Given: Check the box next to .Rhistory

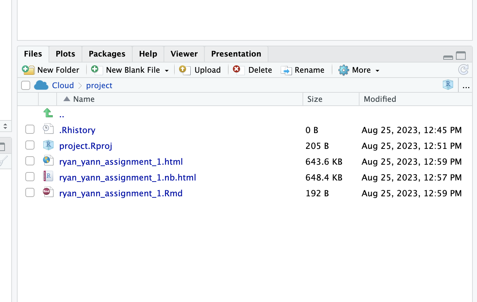Looking at the screenshot, I should click(x=30, y=130).
